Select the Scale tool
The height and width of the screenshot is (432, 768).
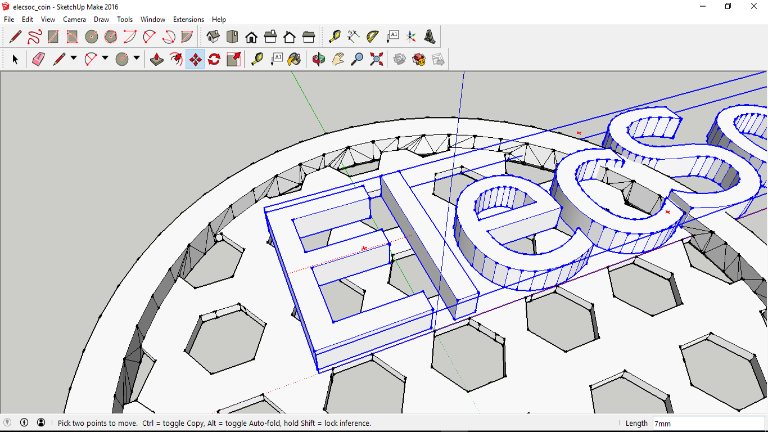coord(233,59)
